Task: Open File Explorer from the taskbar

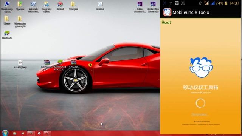Action: (x=15, y=133)
